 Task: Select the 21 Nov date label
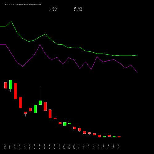(x=74, y=147)
